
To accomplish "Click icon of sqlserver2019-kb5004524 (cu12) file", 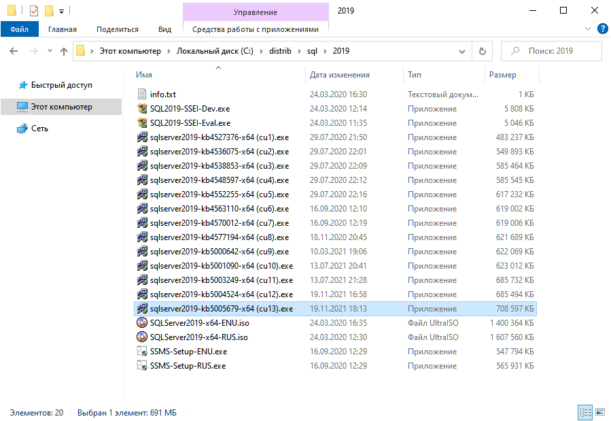I will click(142, 294).
